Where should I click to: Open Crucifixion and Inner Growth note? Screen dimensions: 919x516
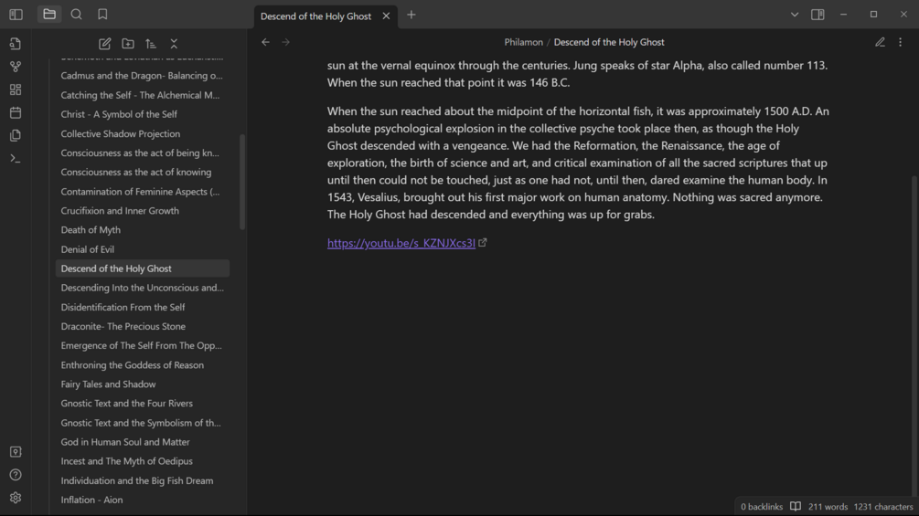143,211
